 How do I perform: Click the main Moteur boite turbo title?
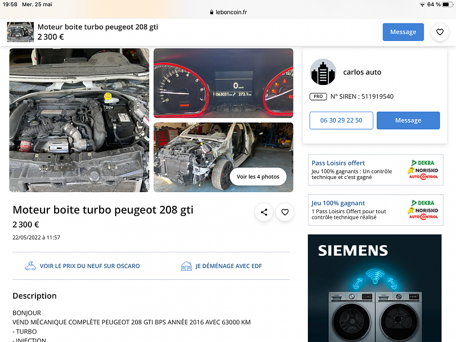[x=103, y=210]
